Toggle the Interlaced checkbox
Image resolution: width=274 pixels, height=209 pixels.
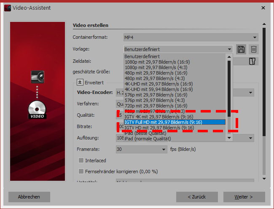tap(81, 160)
